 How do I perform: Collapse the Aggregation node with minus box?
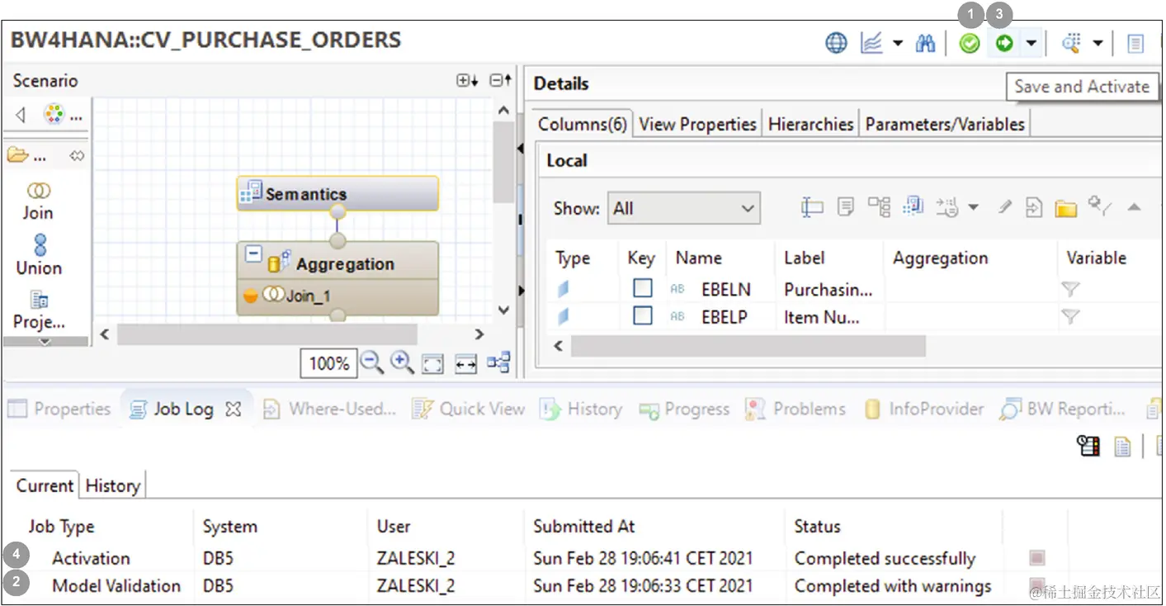[255, 254]
